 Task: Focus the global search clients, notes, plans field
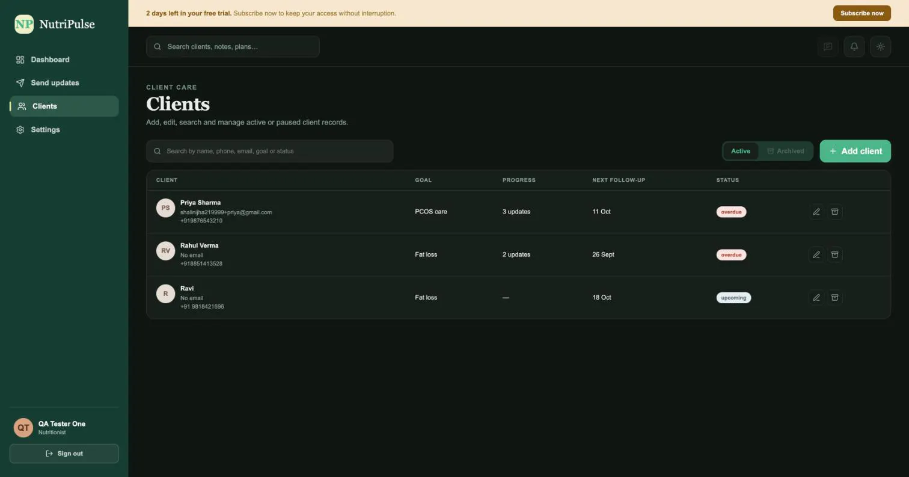click(233, 46)
